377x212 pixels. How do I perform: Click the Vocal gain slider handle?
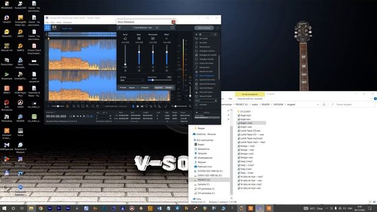pyautogui.click(x=125, y=64)
